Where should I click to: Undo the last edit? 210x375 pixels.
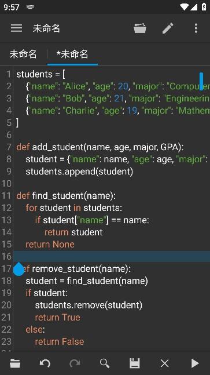(x=45, y=363)
